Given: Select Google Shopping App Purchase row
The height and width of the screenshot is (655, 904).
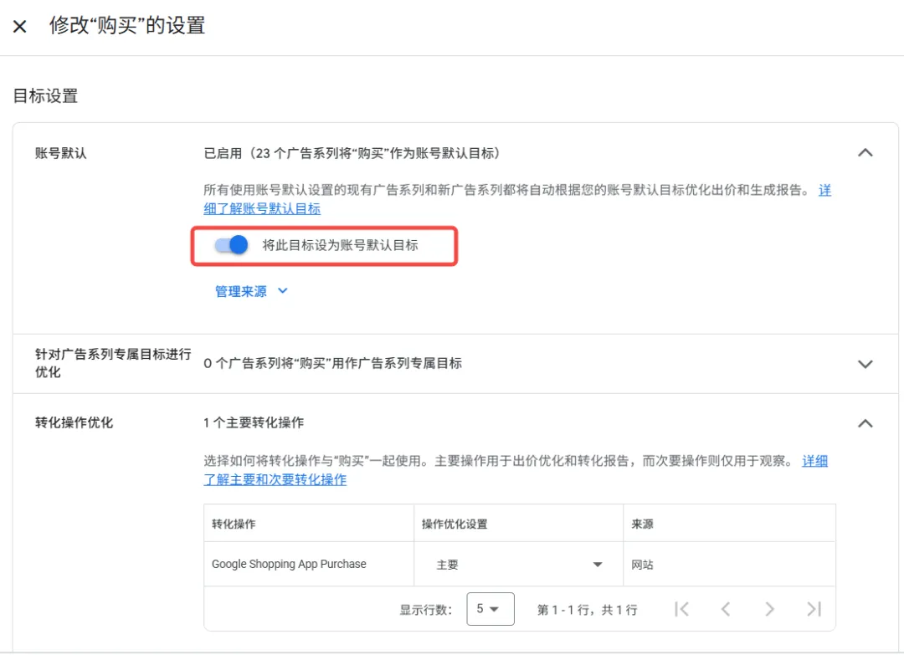Looking at the screenshot, I should 520,564.
